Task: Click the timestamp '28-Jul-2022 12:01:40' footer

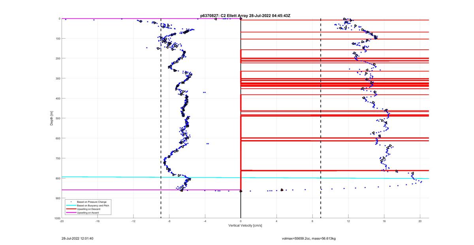Action: point(77,238)
